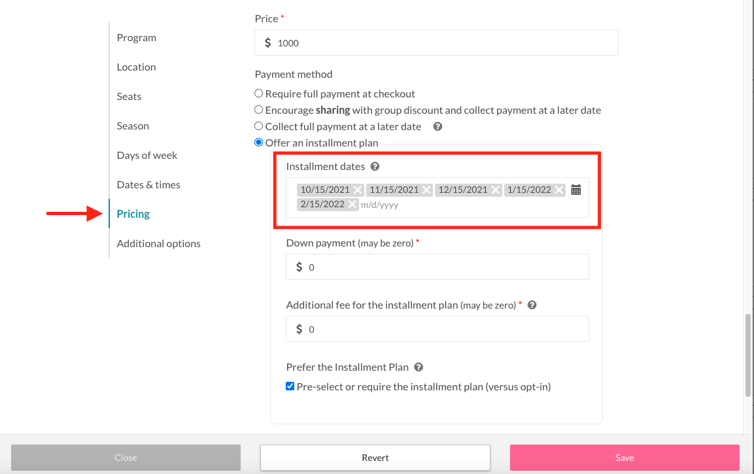Uncheck Pre-select or require installment plan
Screen dimensions: 754x474
[290, 386]
